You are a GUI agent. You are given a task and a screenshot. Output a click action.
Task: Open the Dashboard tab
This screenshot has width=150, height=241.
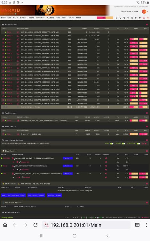point(6,18)
